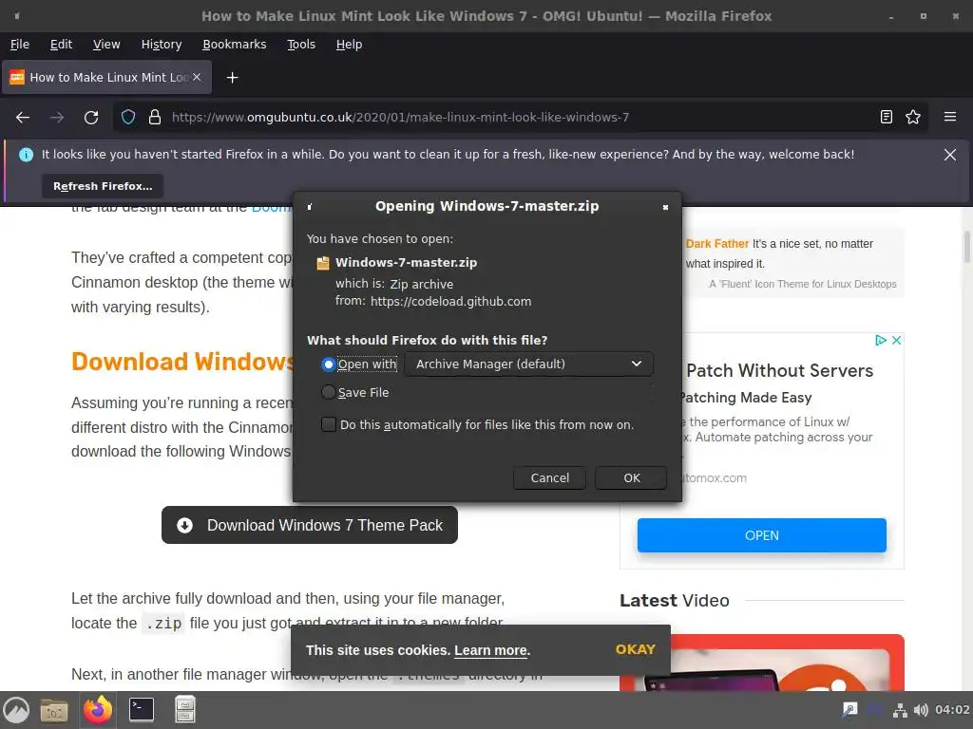The width and height of the screenshot is (973, 729).
Task: Close the sidebar advertisement with the X icon
Action: [897, 341]
